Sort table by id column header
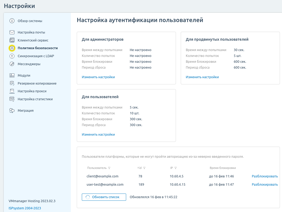 [x=140, y=168]
